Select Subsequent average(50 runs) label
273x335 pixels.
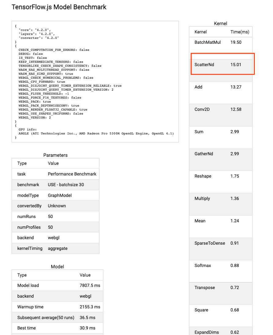(x=46, y=318)
